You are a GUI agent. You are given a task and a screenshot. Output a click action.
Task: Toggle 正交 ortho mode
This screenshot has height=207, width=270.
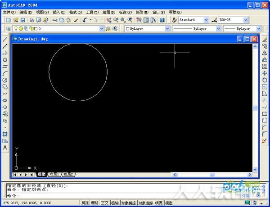(105, 203)
